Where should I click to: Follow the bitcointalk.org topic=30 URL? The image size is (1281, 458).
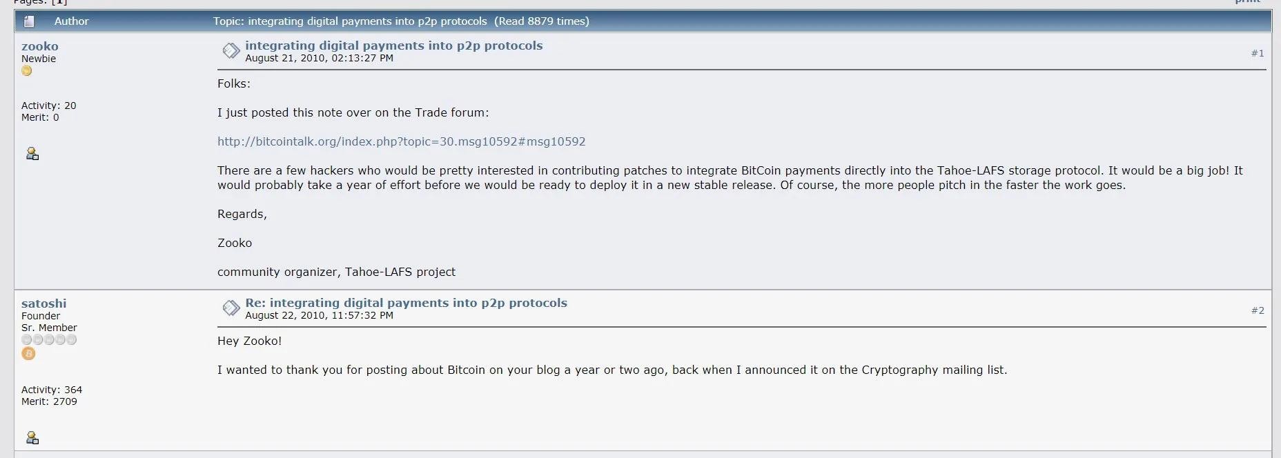click(x=401, y=141)
